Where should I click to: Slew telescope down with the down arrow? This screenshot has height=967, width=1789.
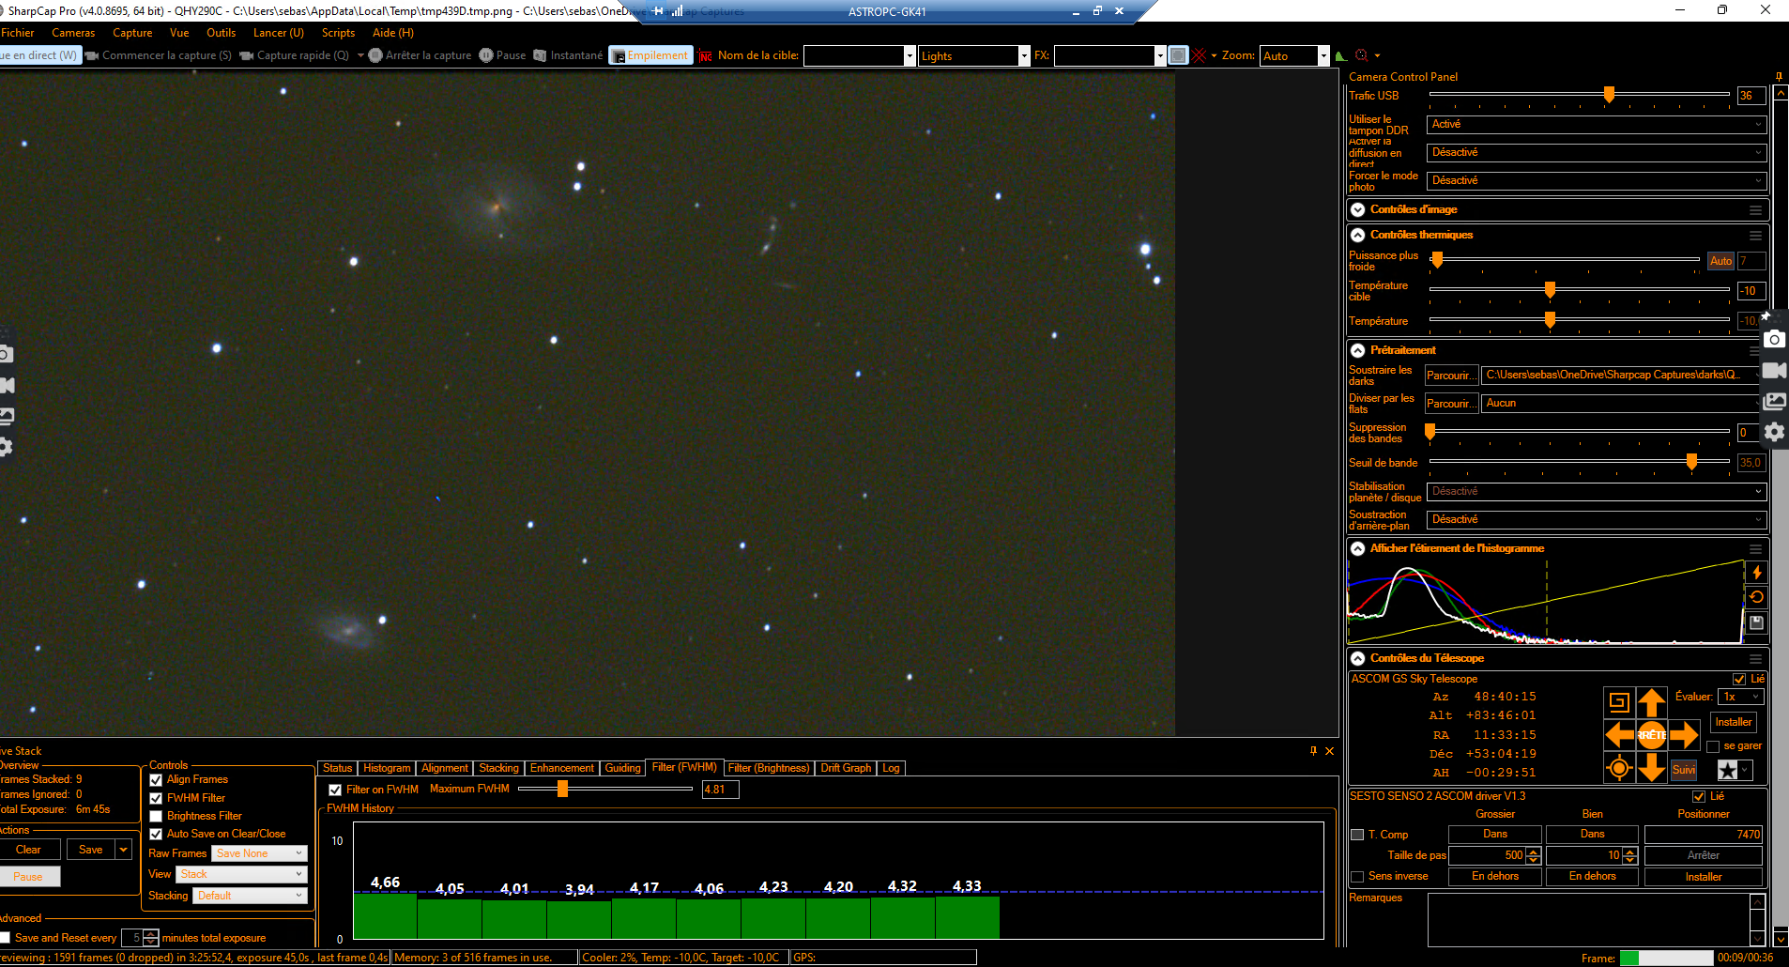[1652, 768]
